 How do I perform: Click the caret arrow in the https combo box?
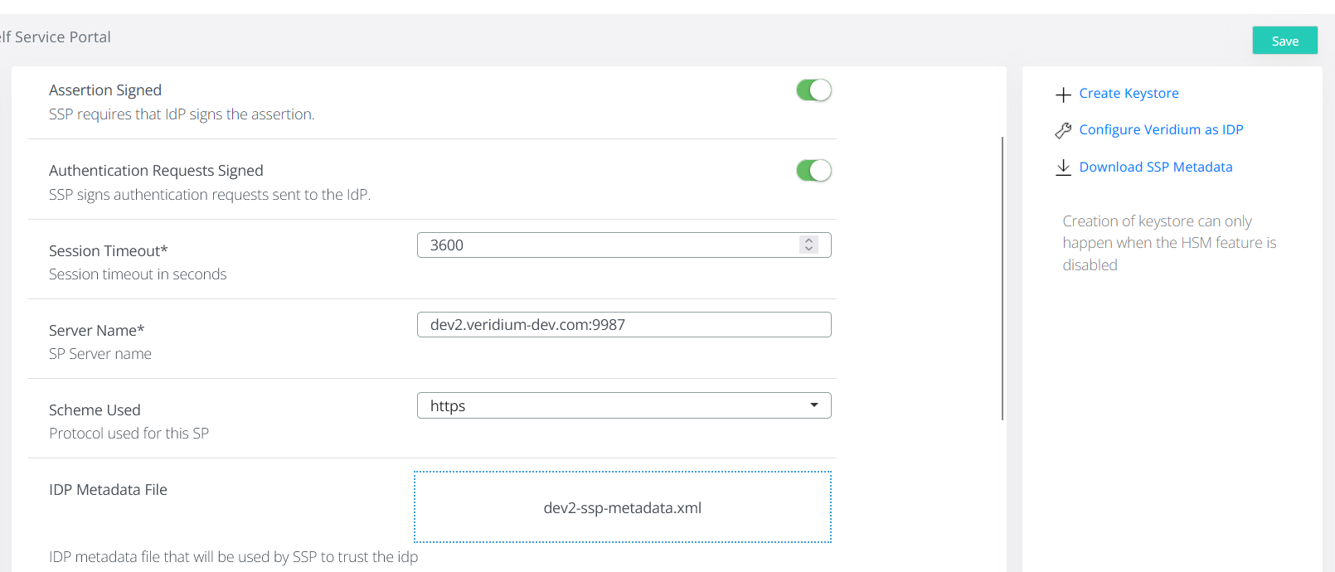click(814, 405)
